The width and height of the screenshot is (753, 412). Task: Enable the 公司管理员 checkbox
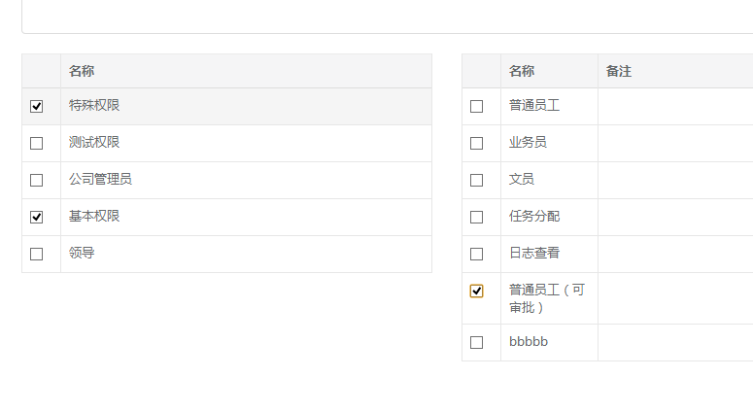(37, 180)
